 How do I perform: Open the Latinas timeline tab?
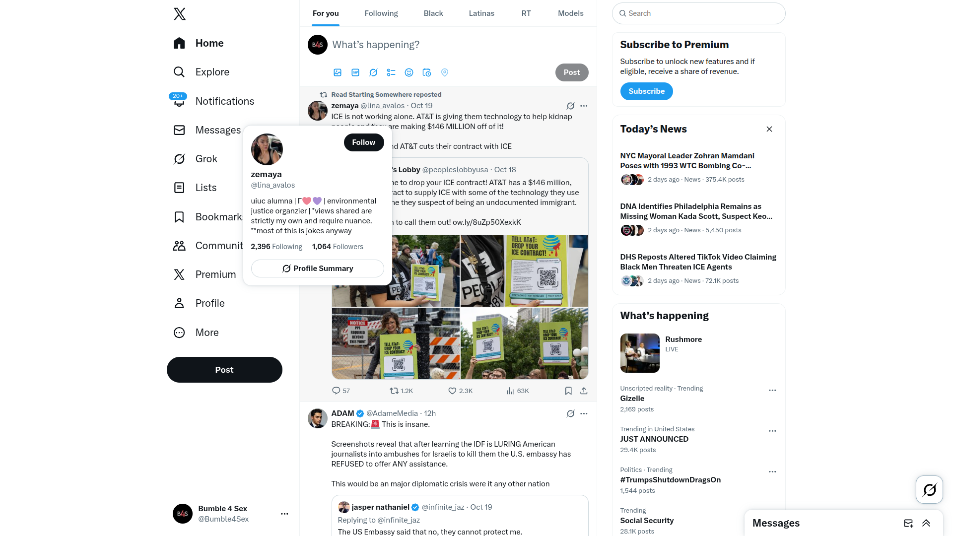481,13
